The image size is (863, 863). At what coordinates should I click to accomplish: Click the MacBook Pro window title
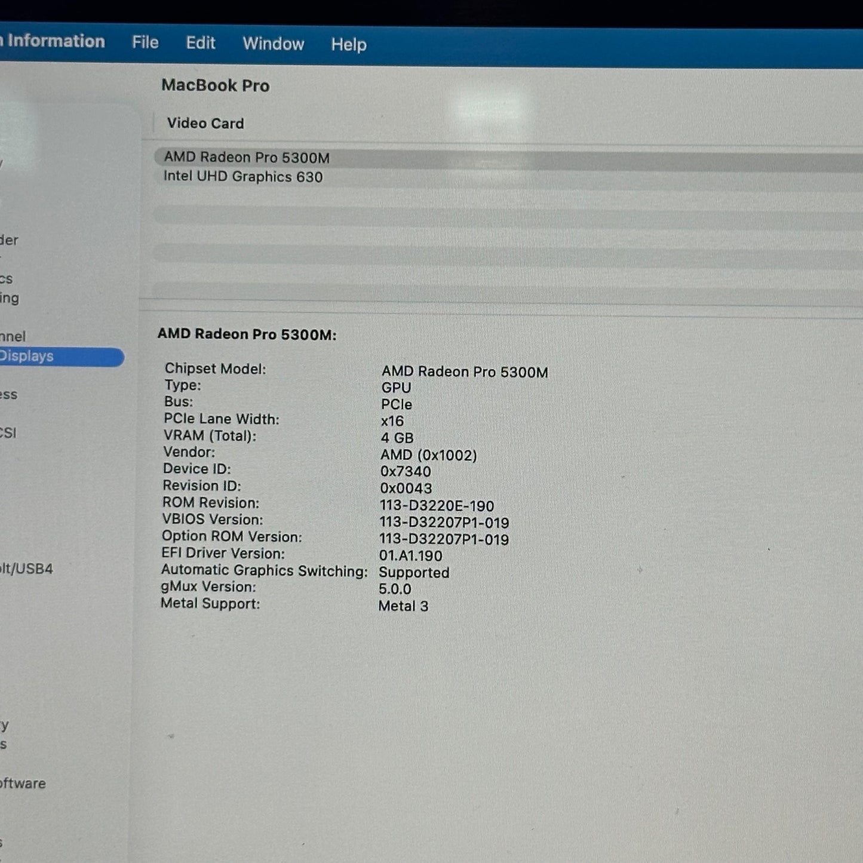216,85
